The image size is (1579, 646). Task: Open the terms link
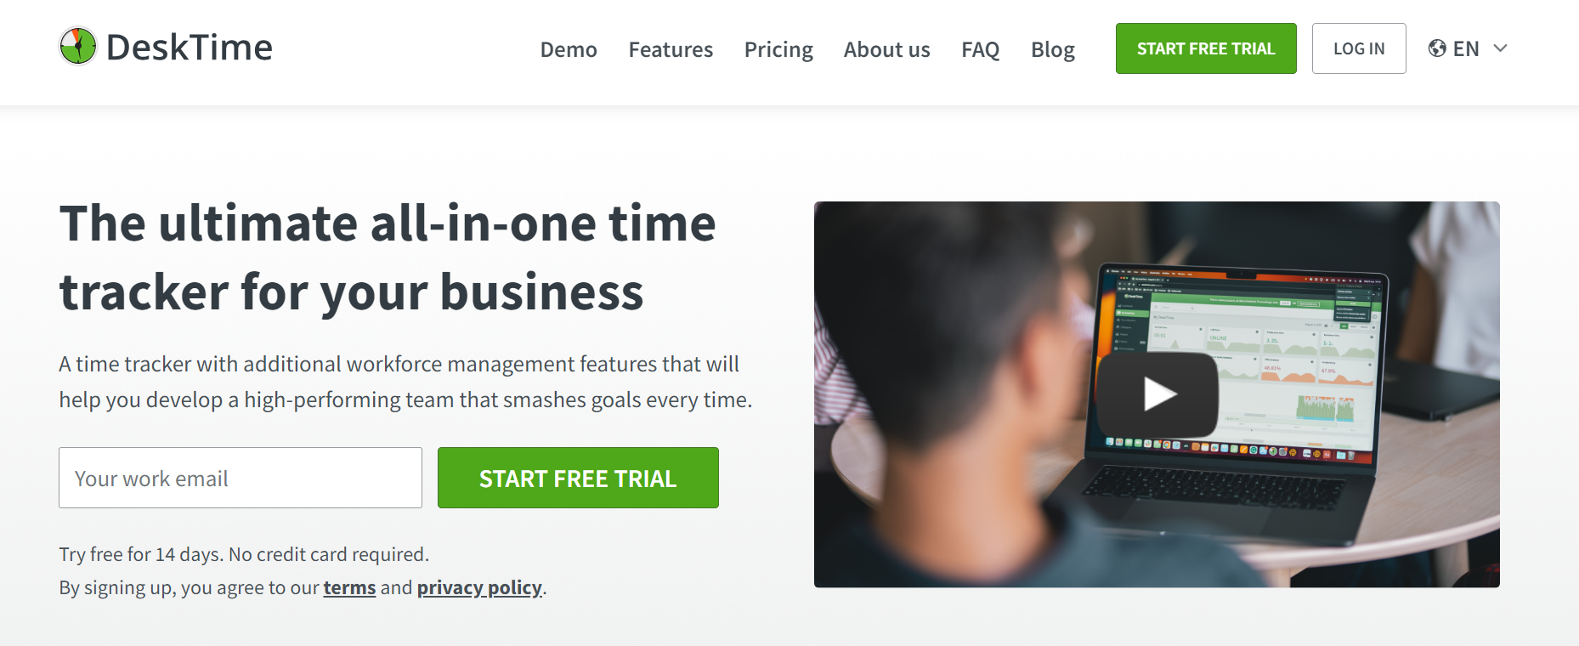point(349,587)
